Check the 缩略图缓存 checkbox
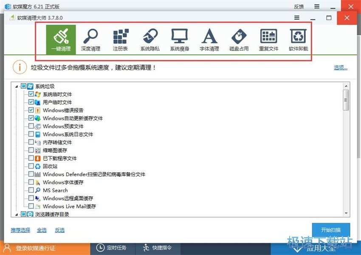This screenshot has width=361, height=255. 31,150
